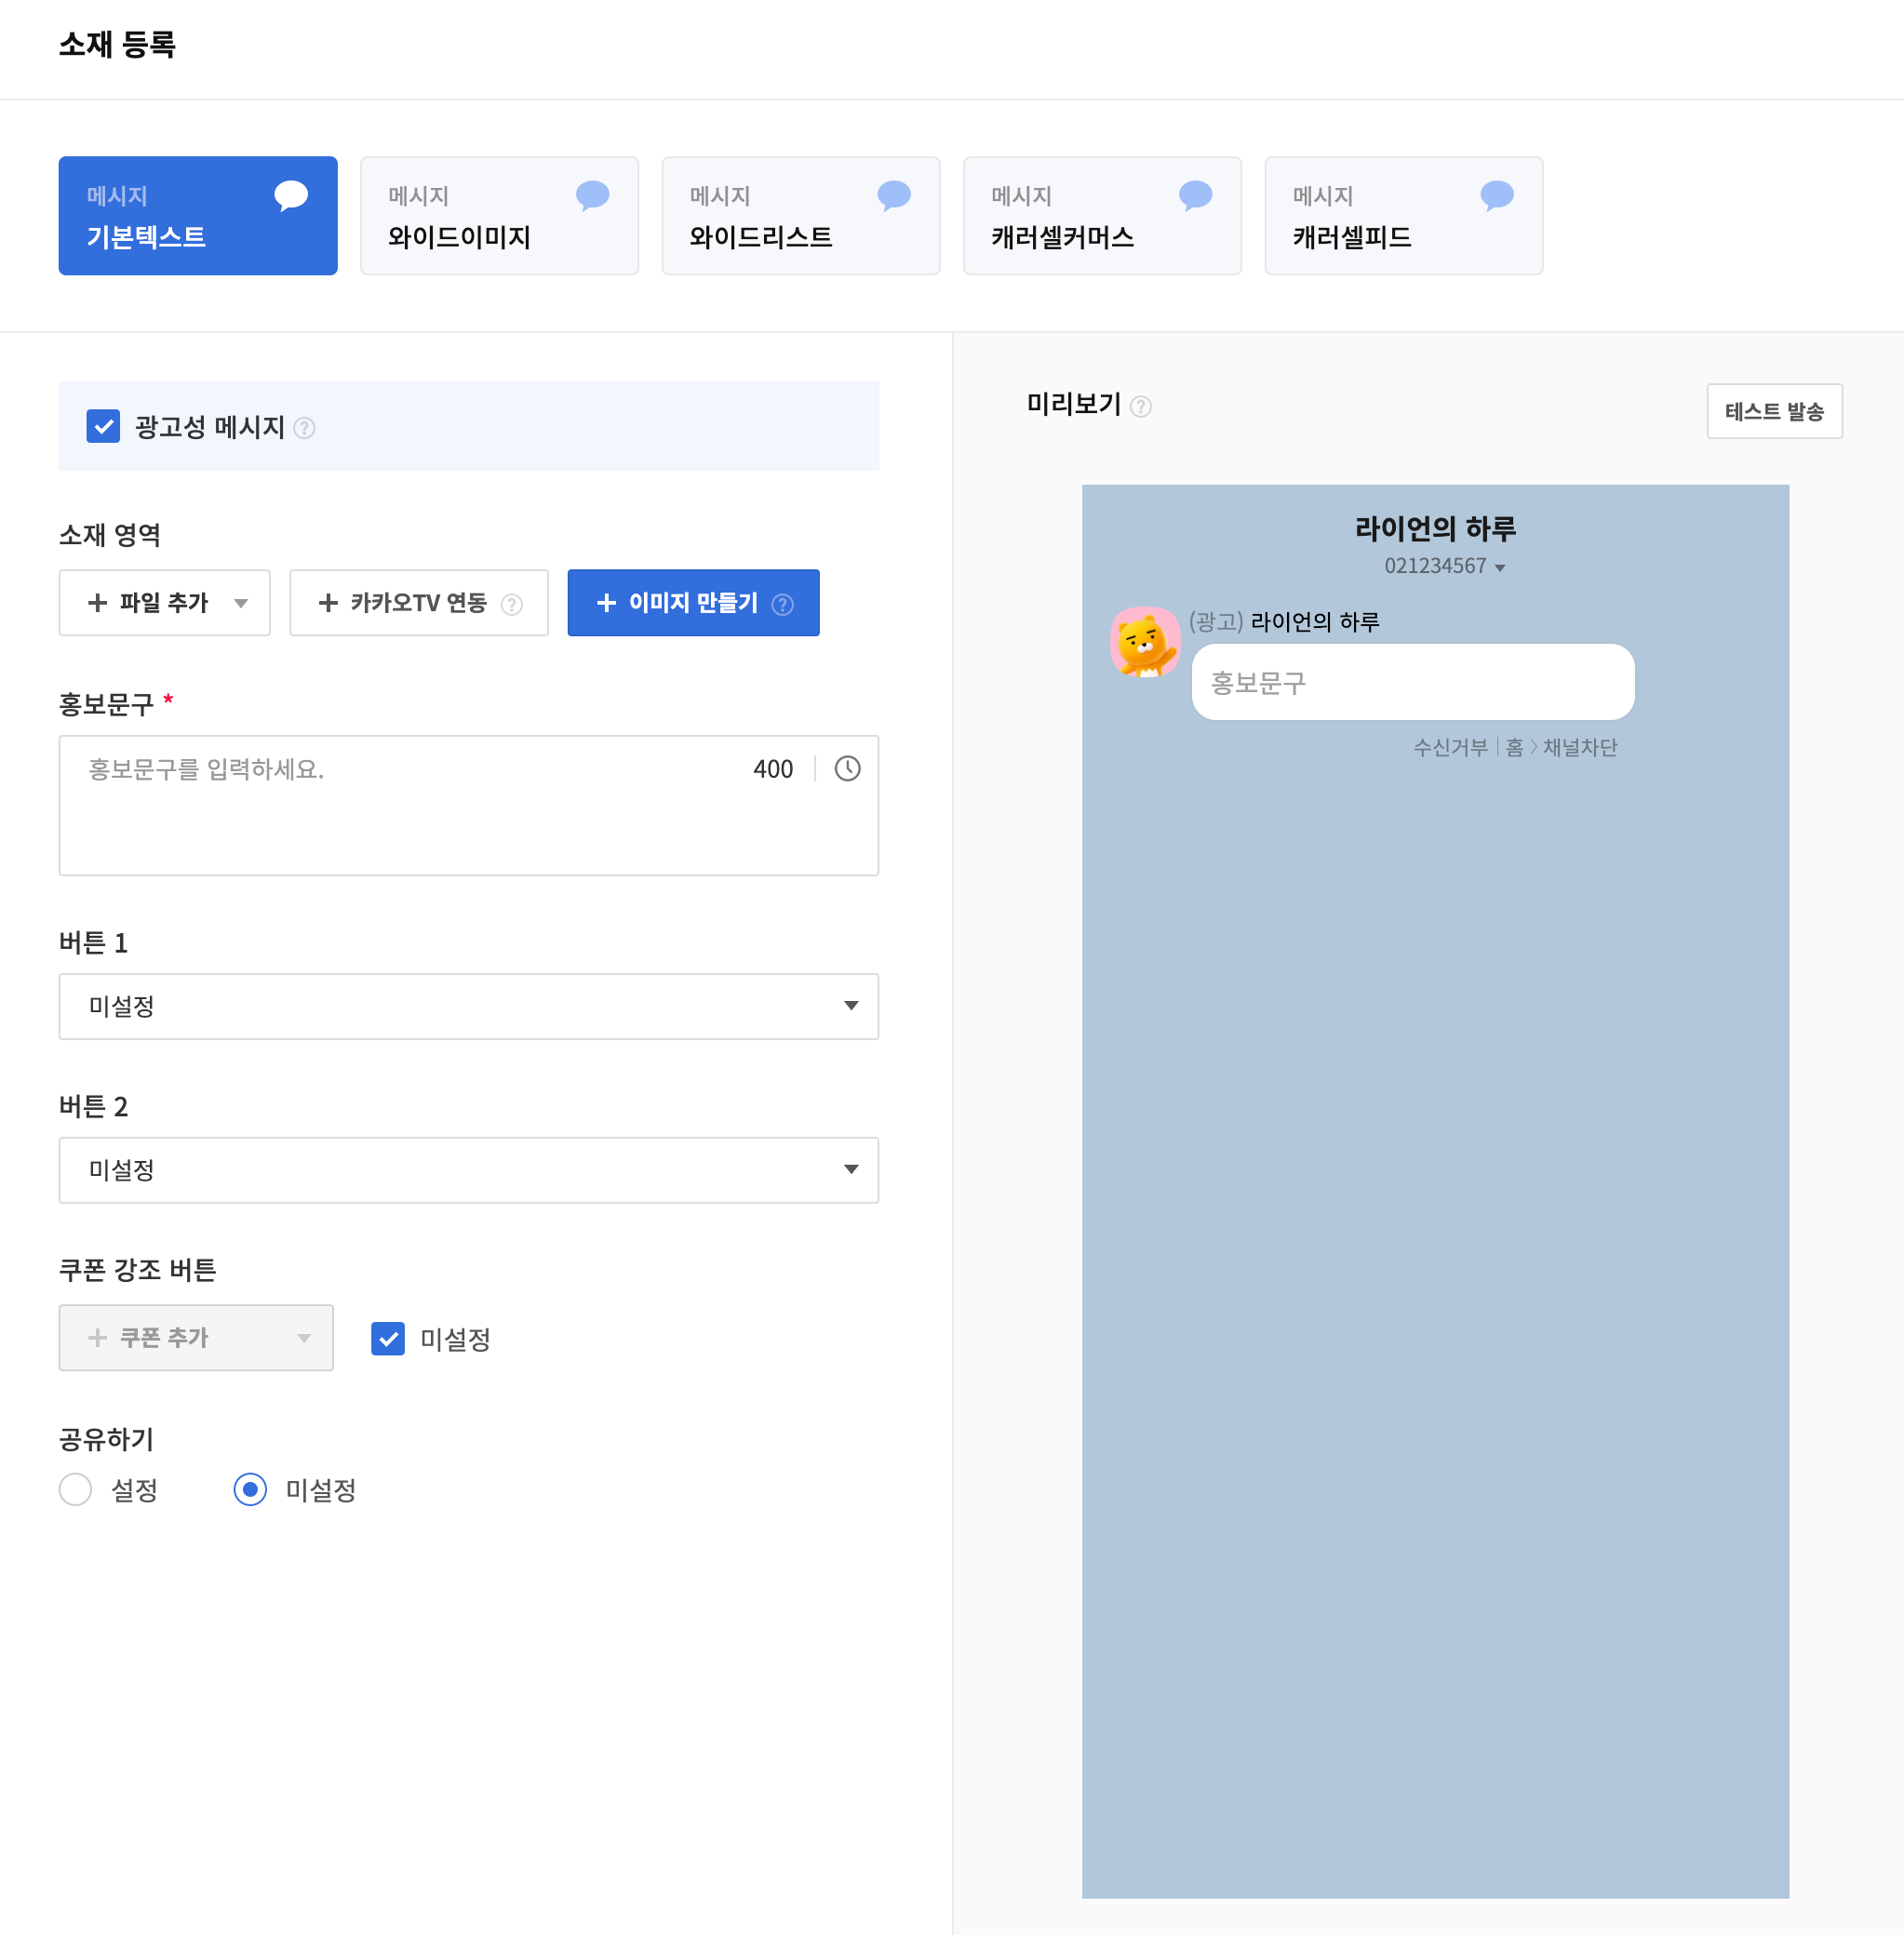1904x1935 pixels.
Task: Switch to 와이드리스트 message type
Action: pyautogui.click(x=801, y=216)
